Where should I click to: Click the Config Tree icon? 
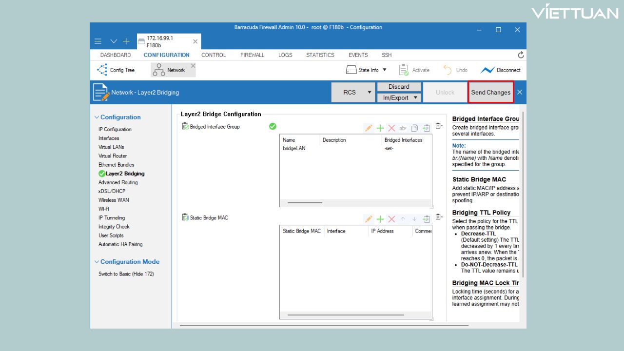(102, 70)
